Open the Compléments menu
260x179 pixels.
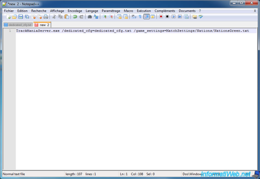click(165, 11)
